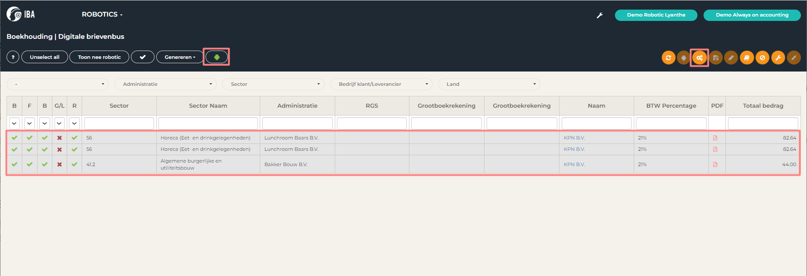This screenshot has width=807, height=276.
Task: Click Demo Robotic Lyanthe button
Action: (x=656, y=15)
